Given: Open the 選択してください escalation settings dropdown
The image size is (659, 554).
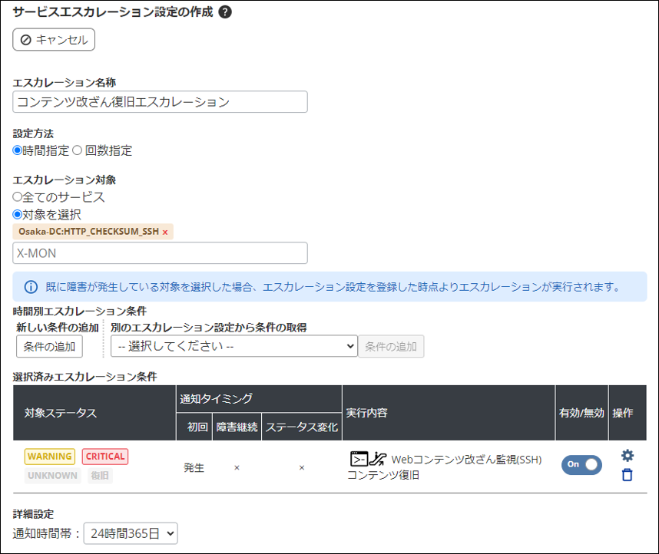Looking at the screenshot, I should (x=233, y=346).
